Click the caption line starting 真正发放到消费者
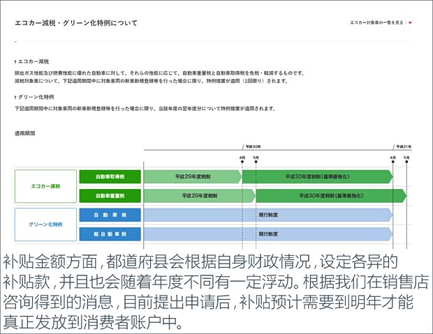Image resolution: width=433 pixels, height=334 pixels. [93, 322]
